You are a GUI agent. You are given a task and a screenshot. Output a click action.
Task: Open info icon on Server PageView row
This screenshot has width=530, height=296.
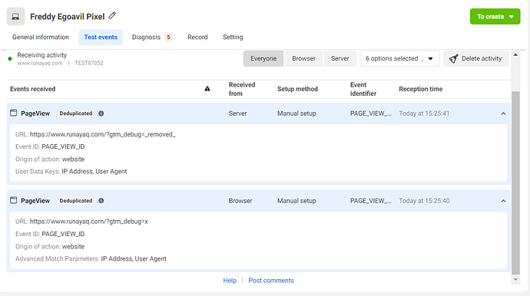click(x=101, y=113)
